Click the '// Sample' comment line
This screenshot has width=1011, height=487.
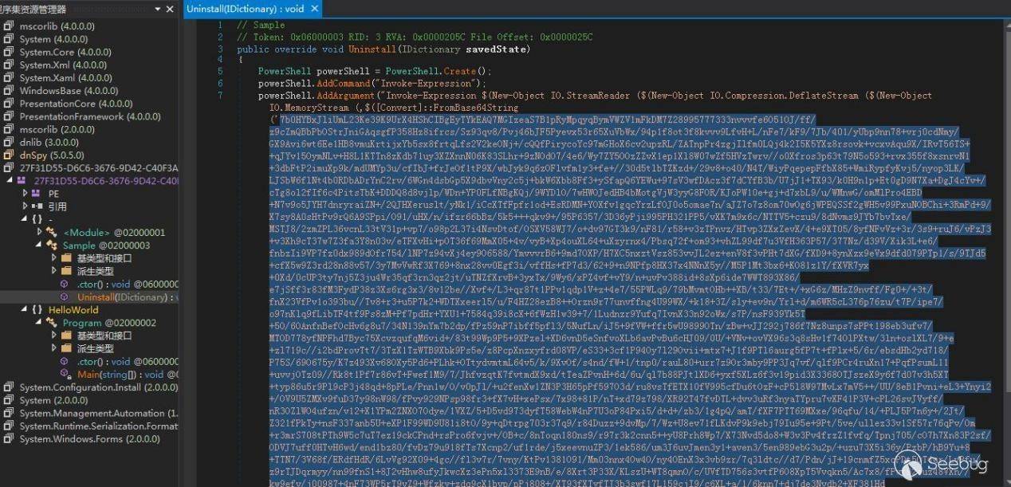(261, 26)
